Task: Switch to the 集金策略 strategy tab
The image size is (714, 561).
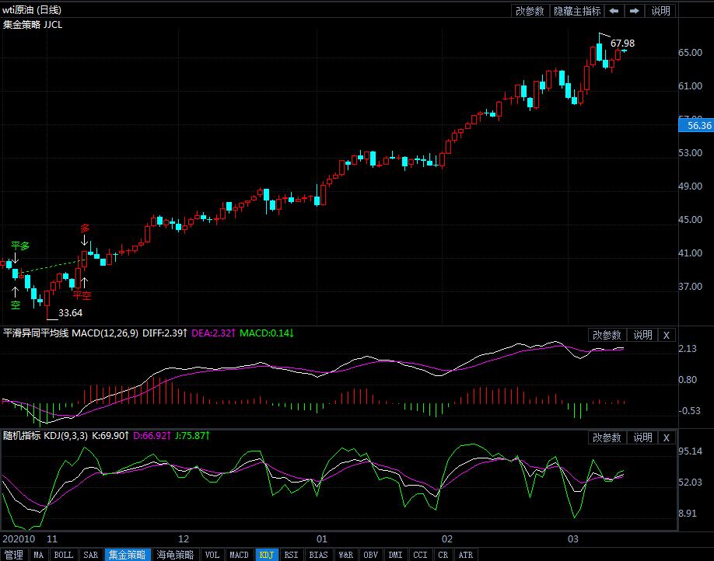Action: click(128, 555)
